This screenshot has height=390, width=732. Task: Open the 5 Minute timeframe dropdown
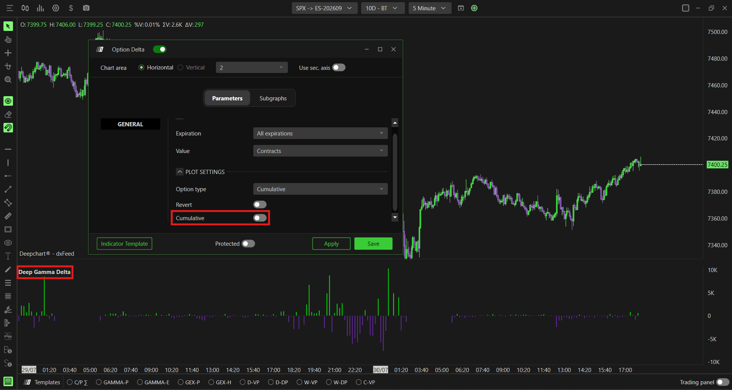click(430, 8)
